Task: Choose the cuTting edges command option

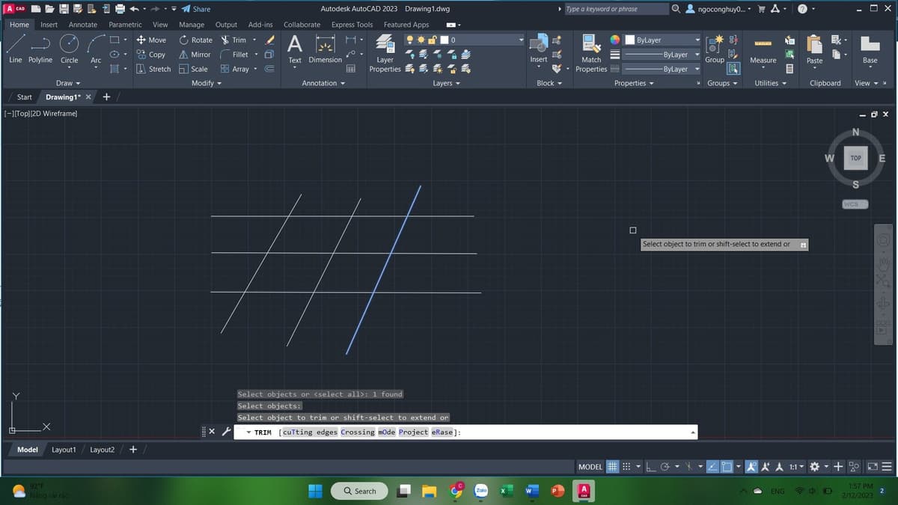Action: (x=310, y=432)
